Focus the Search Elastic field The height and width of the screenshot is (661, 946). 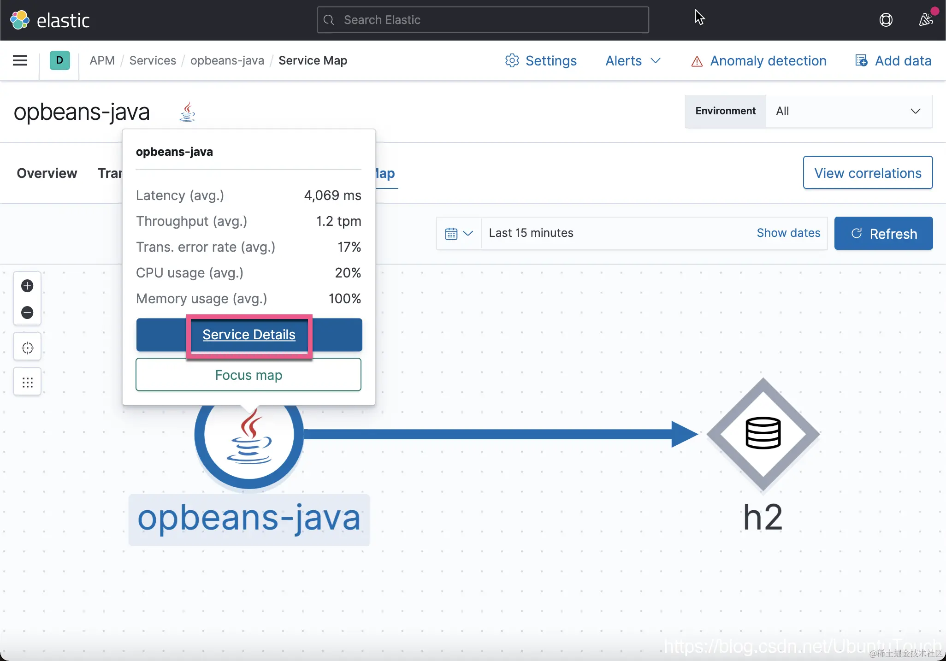click(483, 20)
